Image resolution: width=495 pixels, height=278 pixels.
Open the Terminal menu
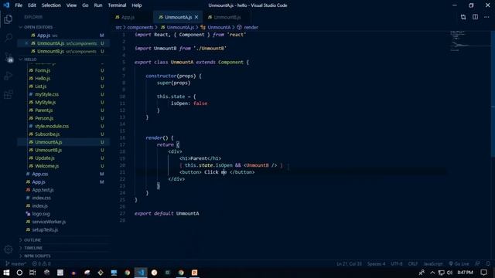(117, 5)
